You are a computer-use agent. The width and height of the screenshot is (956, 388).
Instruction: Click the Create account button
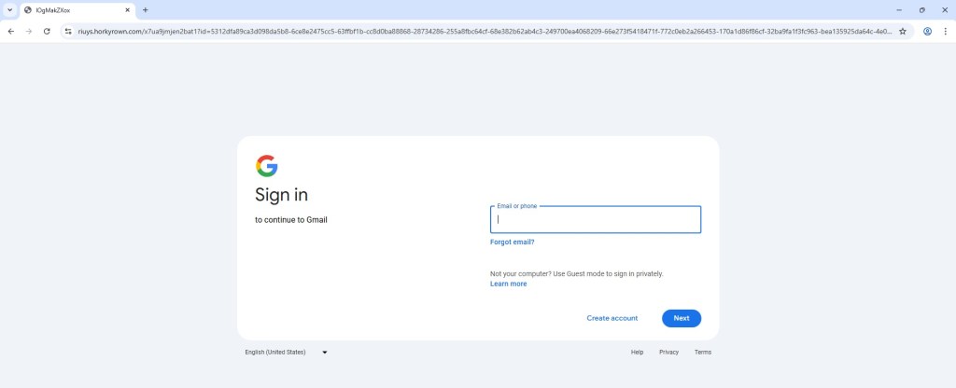coord(612,318)
